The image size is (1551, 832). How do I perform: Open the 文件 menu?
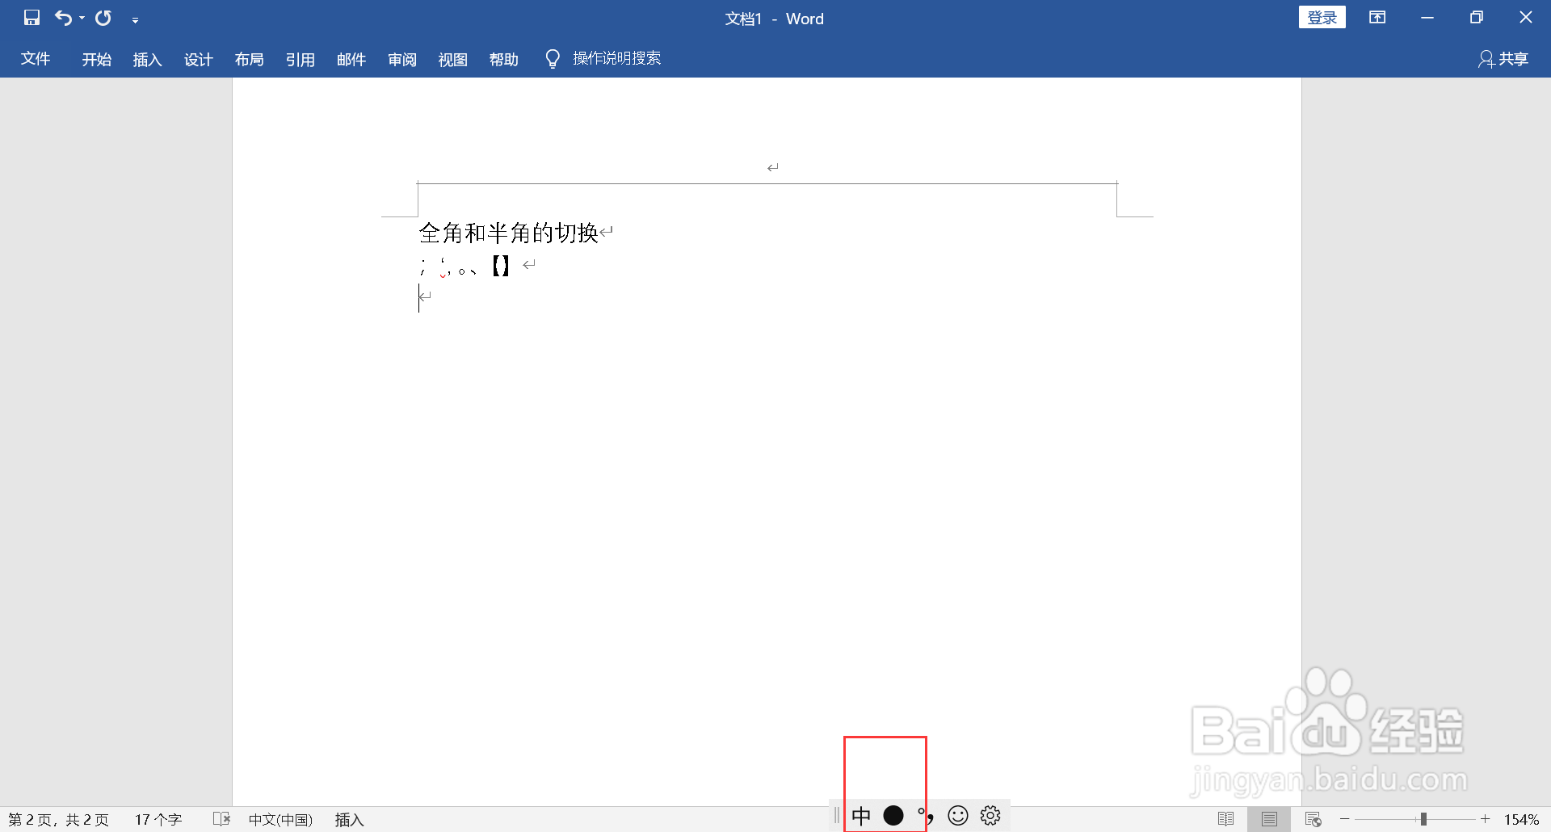pos(36,59)
